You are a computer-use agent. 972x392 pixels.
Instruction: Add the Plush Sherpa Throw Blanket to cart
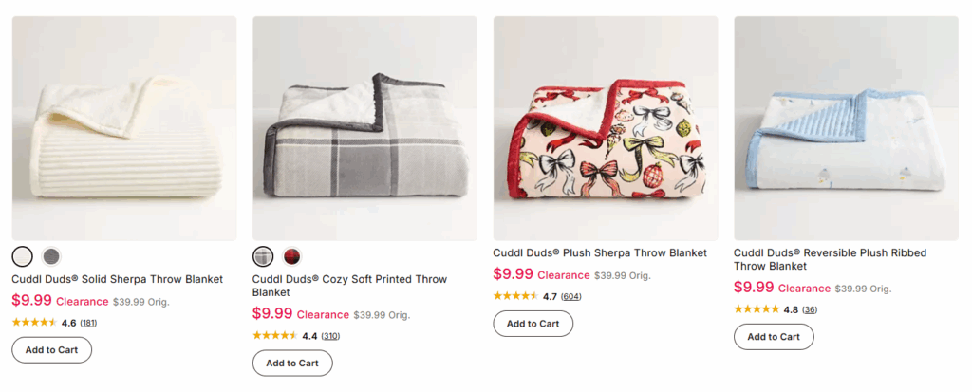(x=533, y=324)
